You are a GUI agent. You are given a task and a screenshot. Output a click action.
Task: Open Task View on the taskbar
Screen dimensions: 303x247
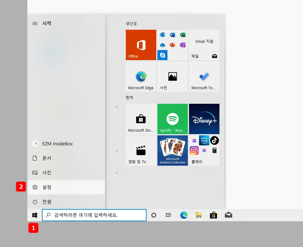coord(168,215)
